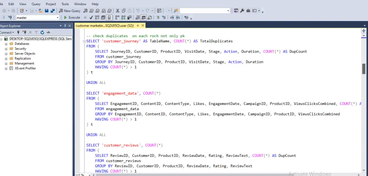Click the Analysis Services DMX query icon
The width and height of the screenshot is (368, 176).
point(98,11)
